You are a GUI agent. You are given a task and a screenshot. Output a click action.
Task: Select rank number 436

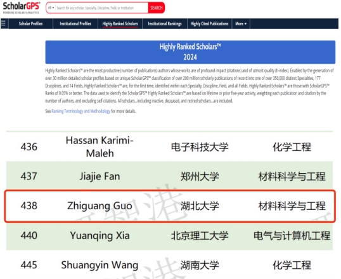click(29, 146)
